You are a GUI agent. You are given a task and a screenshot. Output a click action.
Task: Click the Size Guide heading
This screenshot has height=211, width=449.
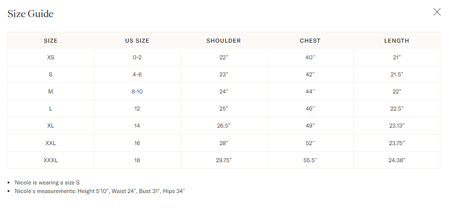click(x=30, y=13)
